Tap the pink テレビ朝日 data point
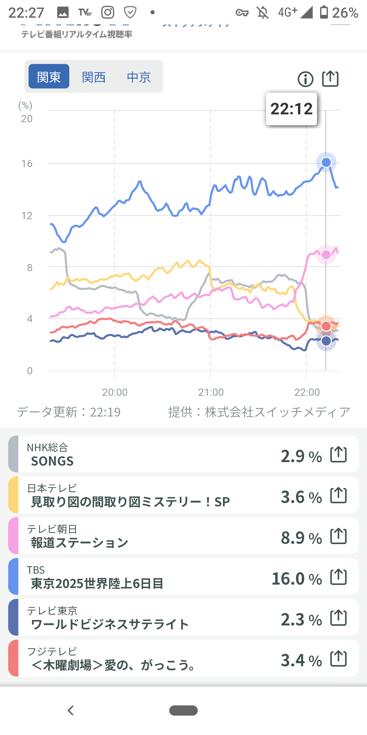 [326, 255]
